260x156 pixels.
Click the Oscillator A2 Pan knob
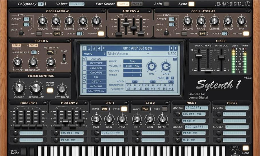pyautogui.click(x=241, y=21)
